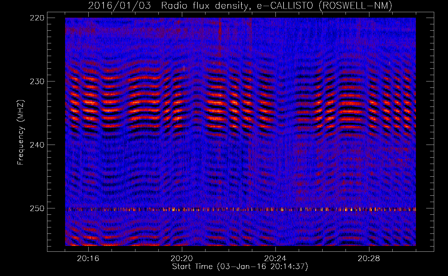Click the 250 frequency tick label
Viewport: 448px width, 276px height.
pos(37,208)
